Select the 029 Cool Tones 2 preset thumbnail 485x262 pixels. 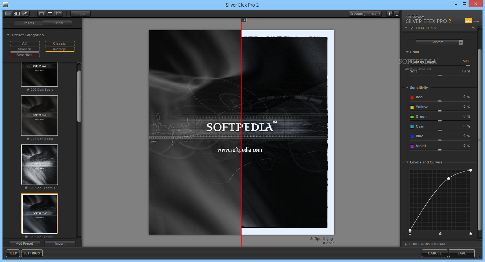[x=39, y=214]
